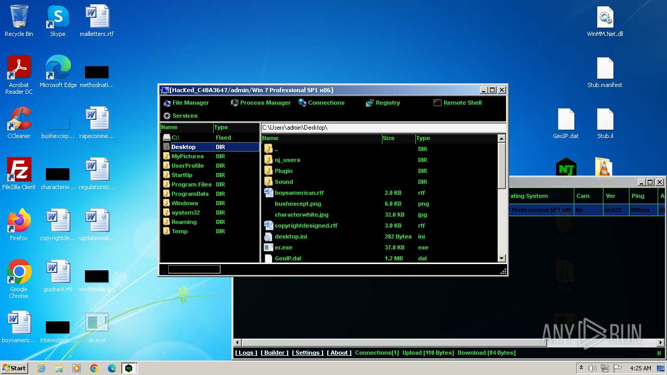Select the Desktop directory in left pane

coord(209,147)
